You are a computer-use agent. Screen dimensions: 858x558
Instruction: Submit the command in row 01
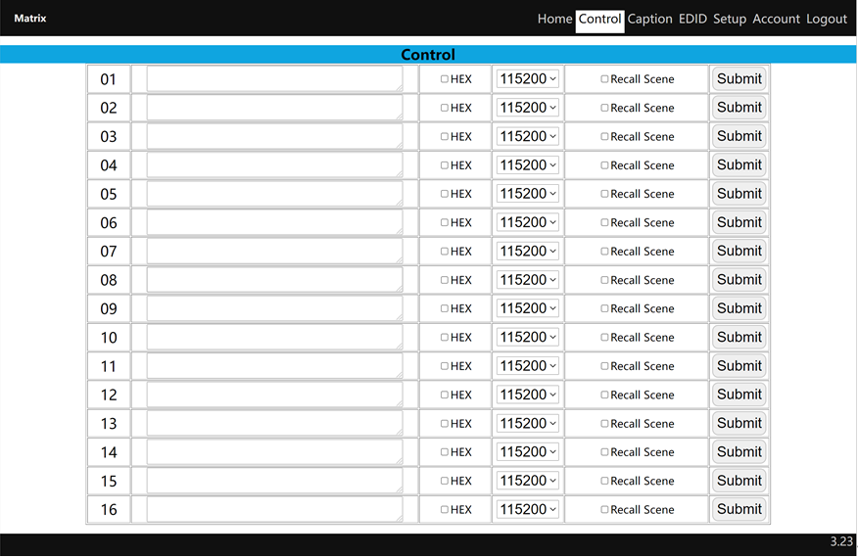tap(739, 78)
